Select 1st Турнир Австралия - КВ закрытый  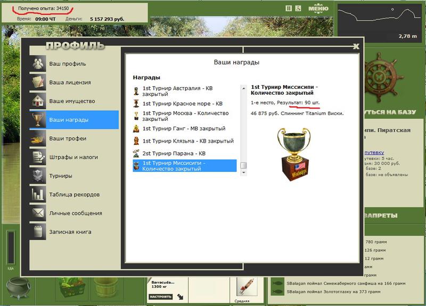pyautogui.click(x=185, y=91)
